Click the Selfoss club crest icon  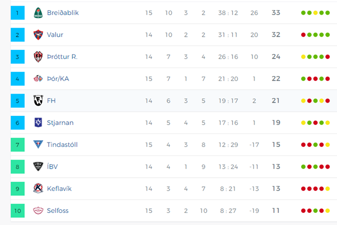pyautogui.click(x=38, y=210)
